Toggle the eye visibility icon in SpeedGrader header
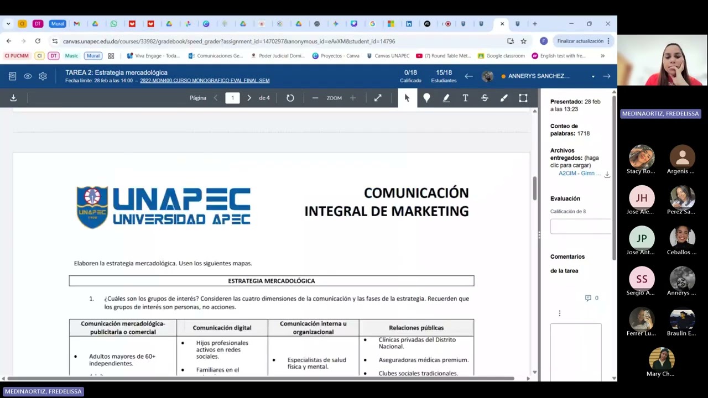 pos(28,76)
